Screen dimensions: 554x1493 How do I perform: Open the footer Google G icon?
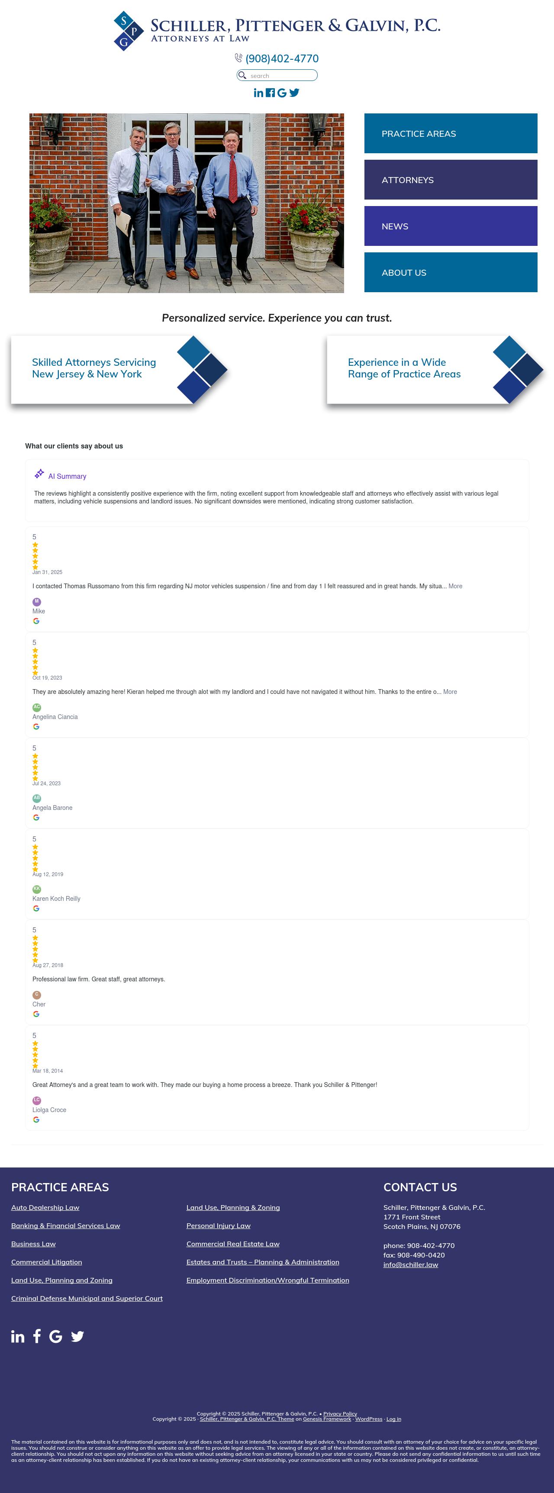pos(56,1336)
